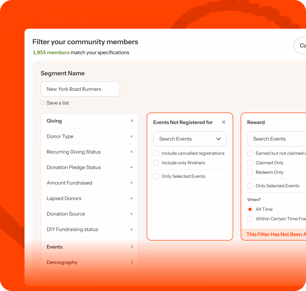The height and width of the screenshot is (291, 306).
Task: Select Donation Pledge Status row
Action: pyautogui.click(x=89, y=167)
